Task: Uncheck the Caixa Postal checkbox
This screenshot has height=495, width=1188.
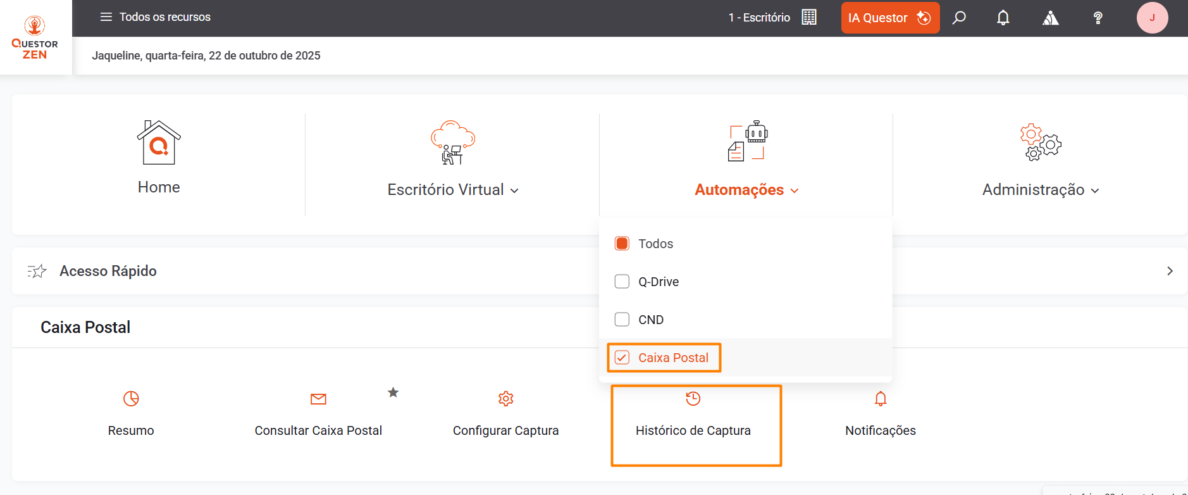Action: (x=622, y=358)
